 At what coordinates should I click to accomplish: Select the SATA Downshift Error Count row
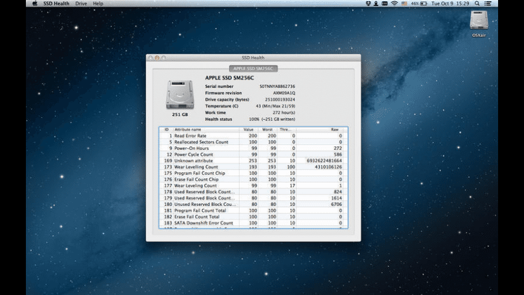(x=254, y=223)
